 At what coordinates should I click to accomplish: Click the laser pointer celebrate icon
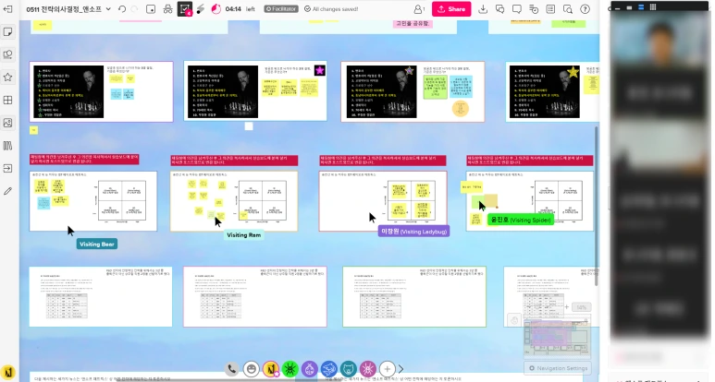200,9
